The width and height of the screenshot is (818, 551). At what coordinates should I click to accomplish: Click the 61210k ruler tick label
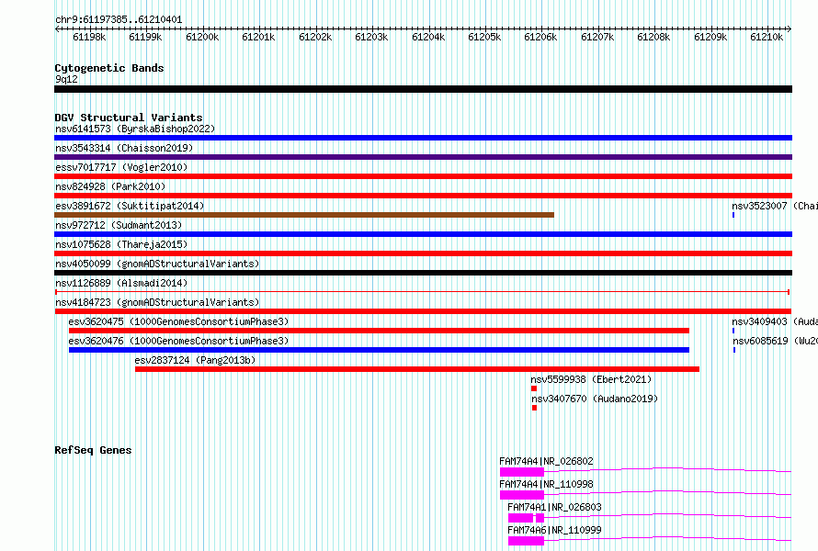[767, 37]
